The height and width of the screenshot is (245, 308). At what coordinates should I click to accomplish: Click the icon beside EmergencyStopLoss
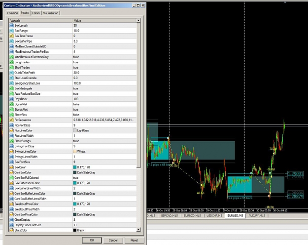coord(12,83)
